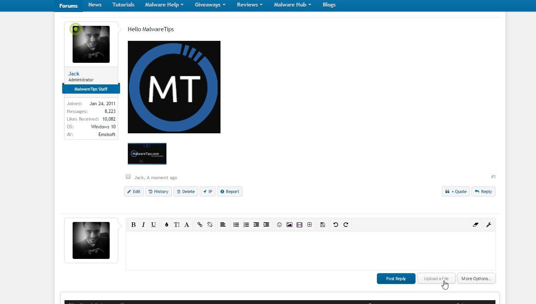The width and height of the screenshot is (536, 304).
Task: Insert an ordered numbered list
Action: point(246,225)
